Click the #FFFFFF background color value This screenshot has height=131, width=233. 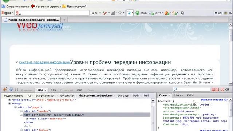click(x=189, y=118)
